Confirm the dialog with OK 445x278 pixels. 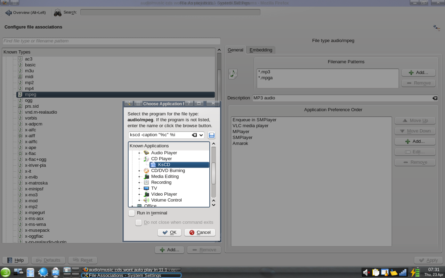tap(169, 232)
